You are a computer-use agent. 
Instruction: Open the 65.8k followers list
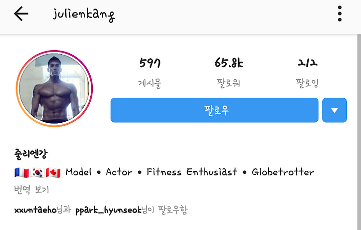(229, 63)
